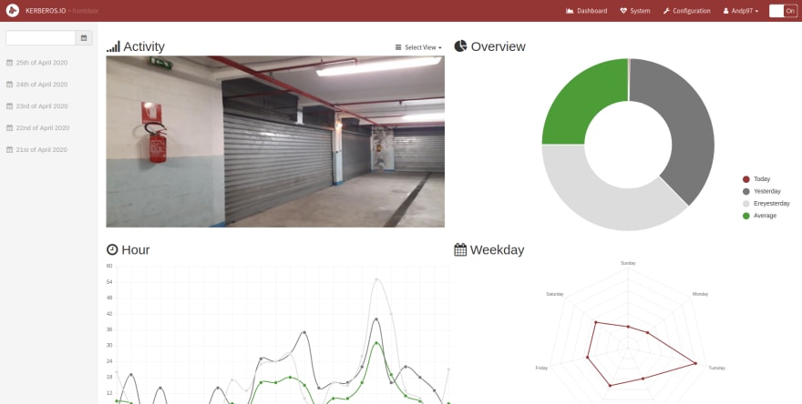802x404 pixels.
Task: Click the Dashboard chart icon in navbar
Action: [570, 11]
